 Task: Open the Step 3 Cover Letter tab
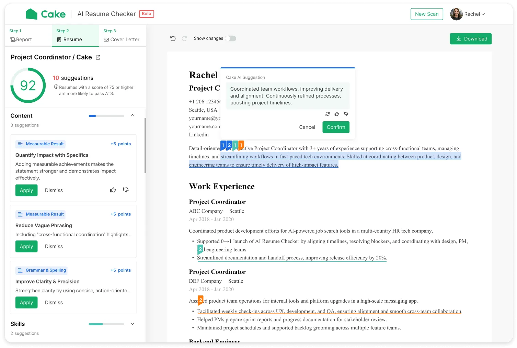click(122, 36)
